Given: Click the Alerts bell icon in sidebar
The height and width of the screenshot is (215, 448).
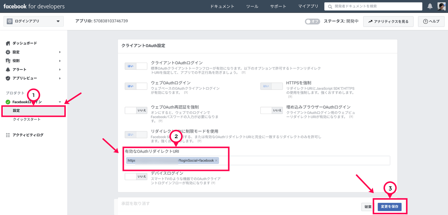Looking at the screenshot, I should pos(8,70).
